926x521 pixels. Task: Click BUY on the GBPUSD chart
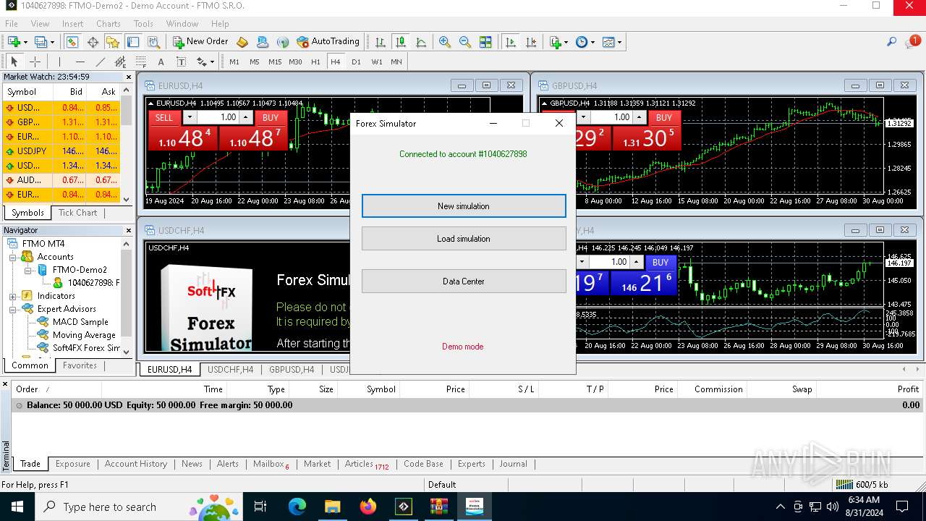click(664, 117)
